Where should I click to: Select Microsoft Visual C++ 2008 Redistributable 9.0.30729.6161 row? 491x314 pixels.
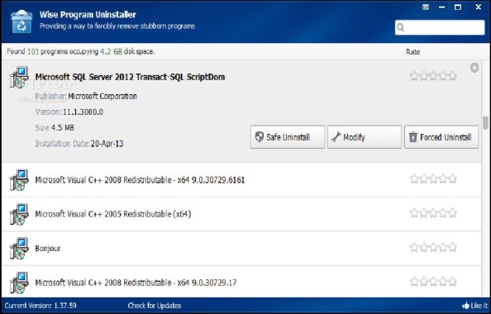[241, 179]
